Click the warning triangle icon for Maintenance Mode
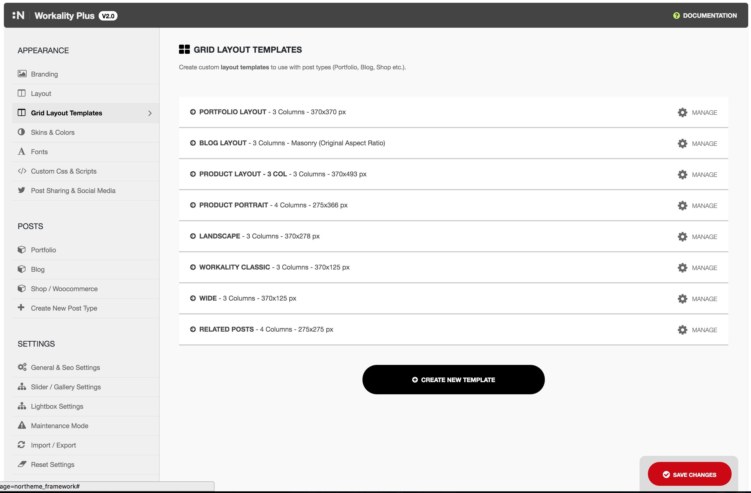 click(x=22, y=425)
